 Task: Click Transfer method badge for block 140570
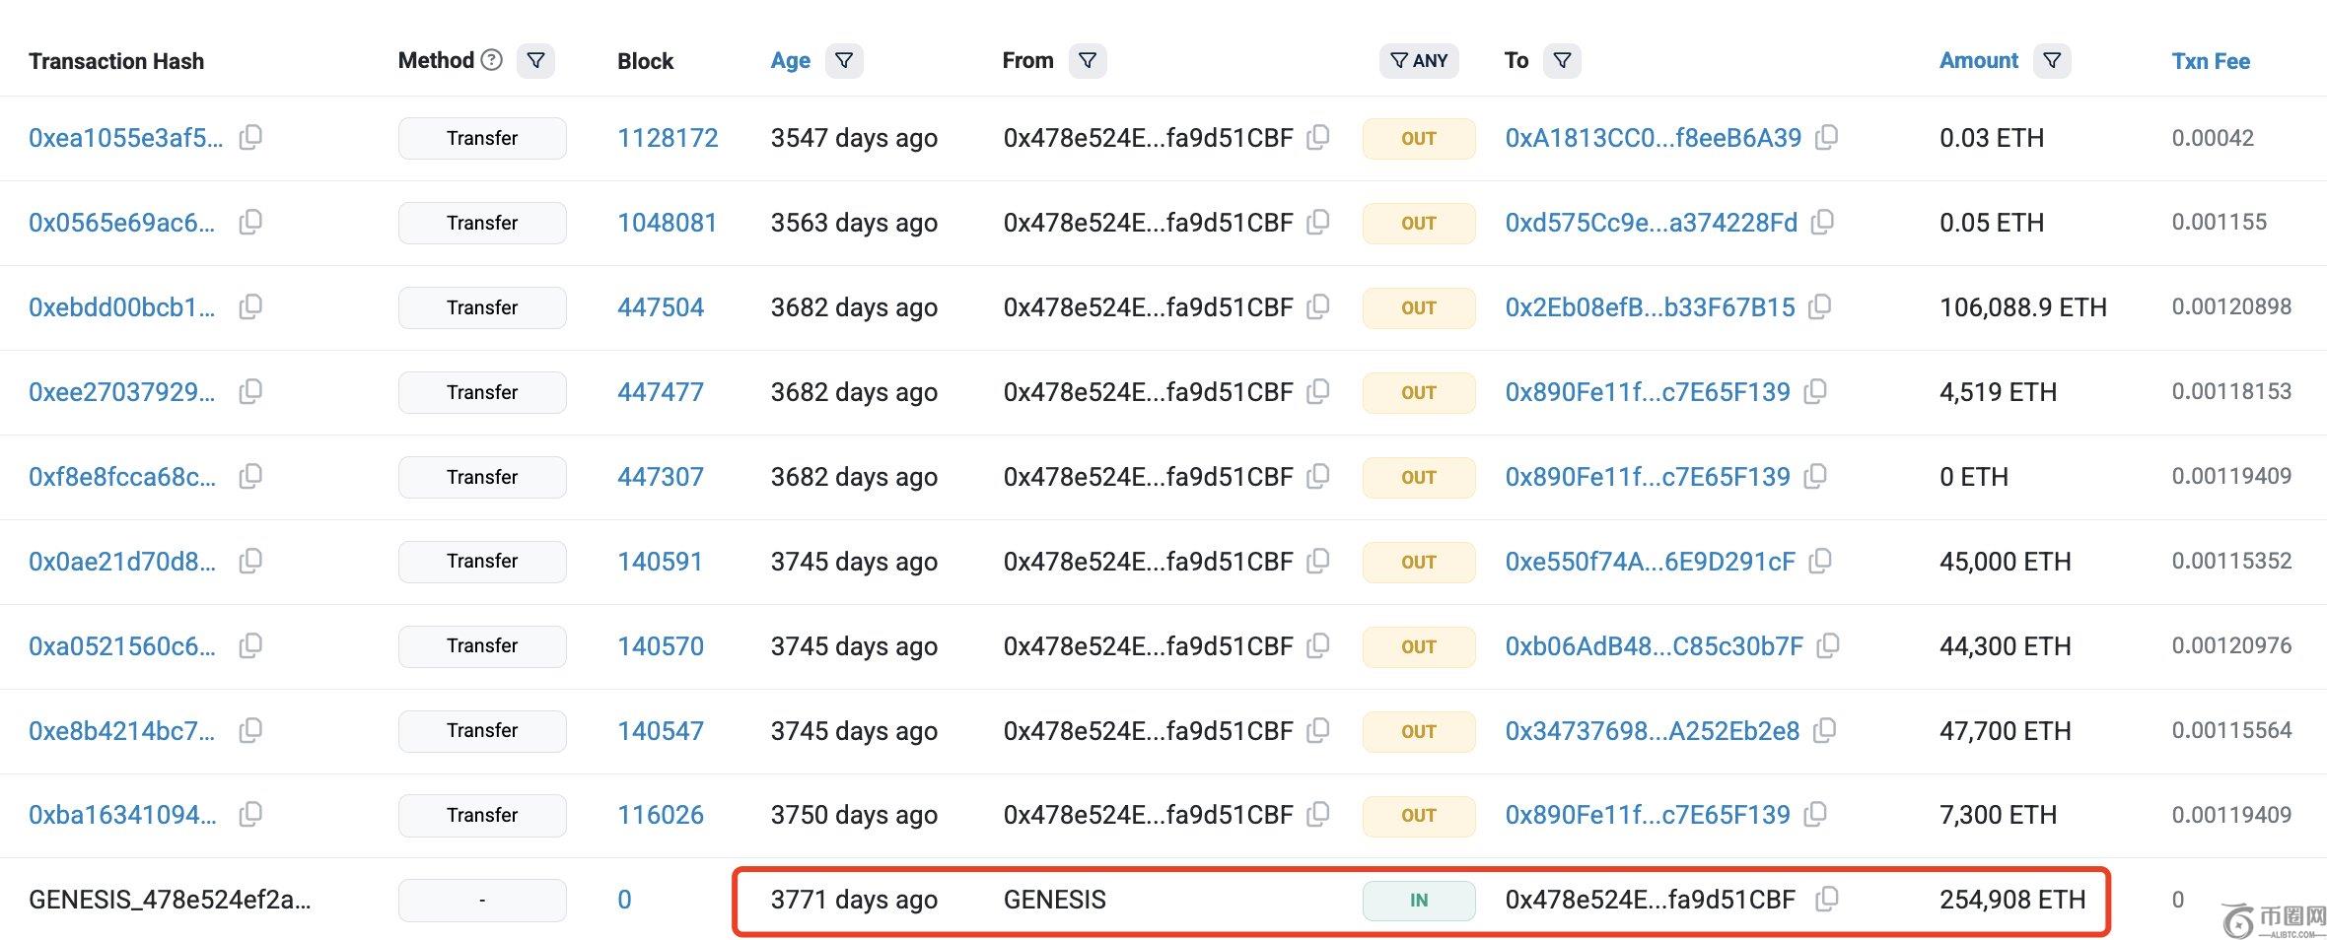pos(482,645)
